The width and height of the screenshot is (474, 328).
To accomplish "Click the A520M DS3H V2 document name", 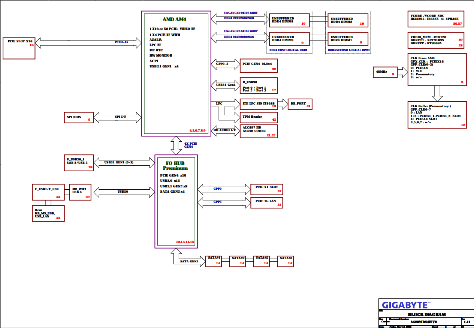I will (423, 322).
